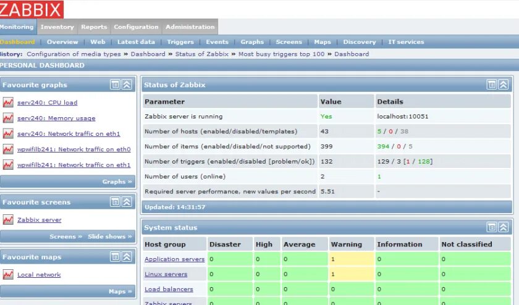Open Favourite graphs panel menu icon

pyautogui.click(x=115, y=85)
